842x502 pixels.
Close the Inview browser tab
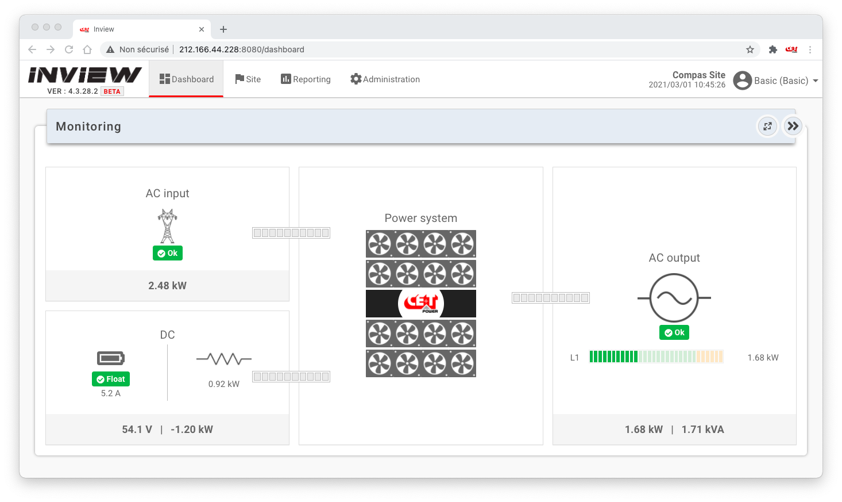click(202, 29)
